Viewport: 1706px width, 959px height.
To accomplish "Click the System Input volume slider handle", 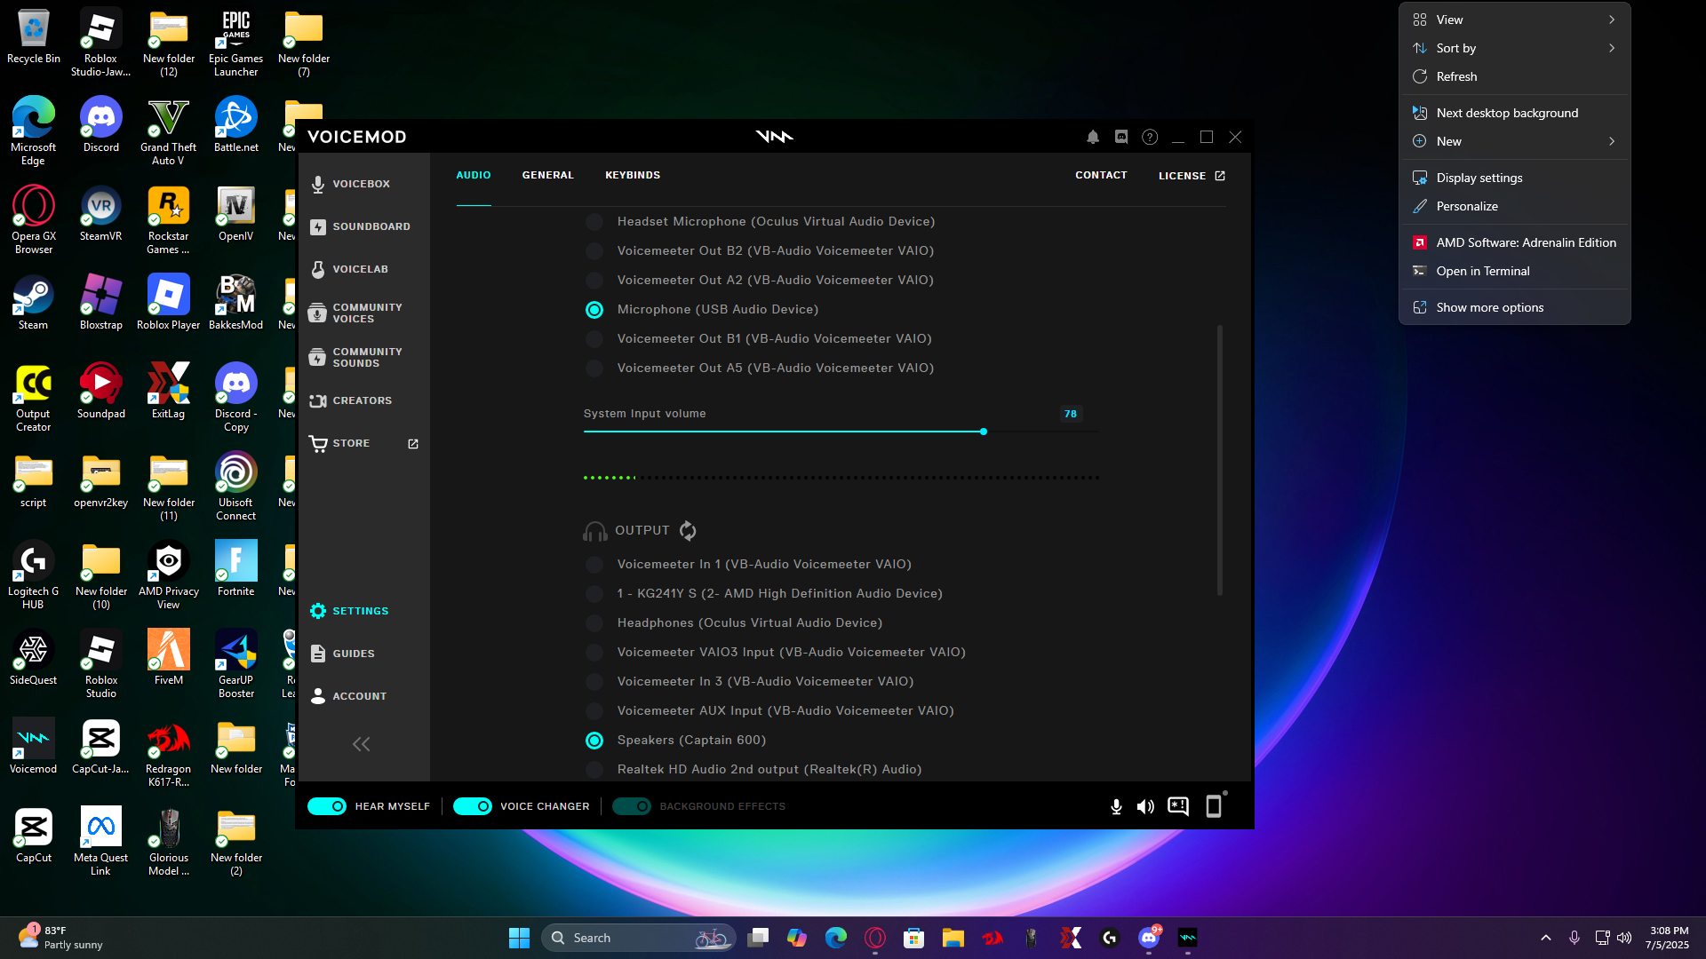I will click(984, 432).
